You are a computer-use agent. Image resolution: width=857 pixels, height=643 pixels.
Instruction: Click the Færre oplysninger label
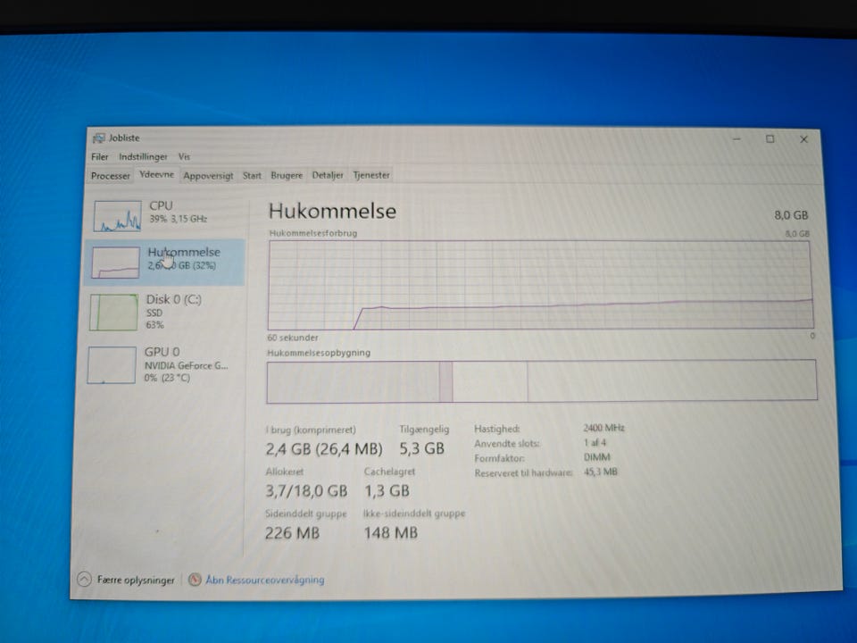click(x=136, y=580)
